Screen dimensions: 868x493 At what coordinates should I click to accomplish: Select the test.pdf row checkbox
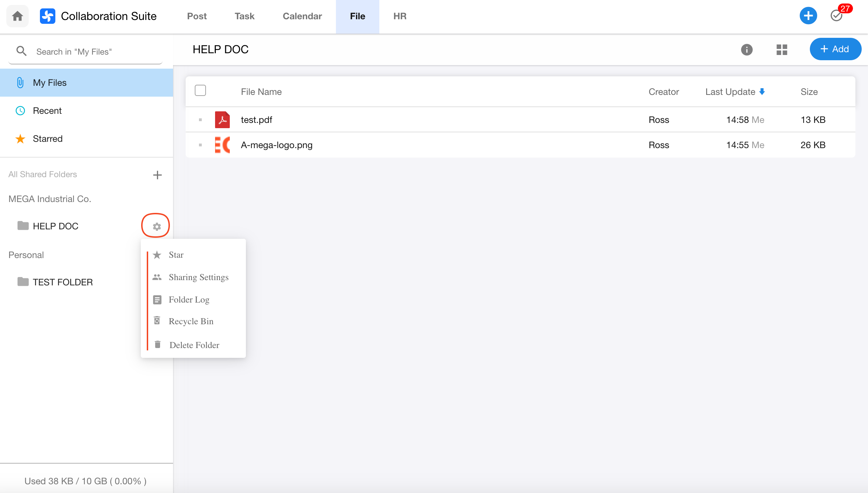[200, 120]
